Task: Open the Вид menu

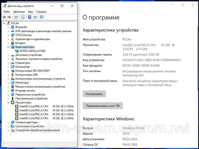Action: [30, 12]
